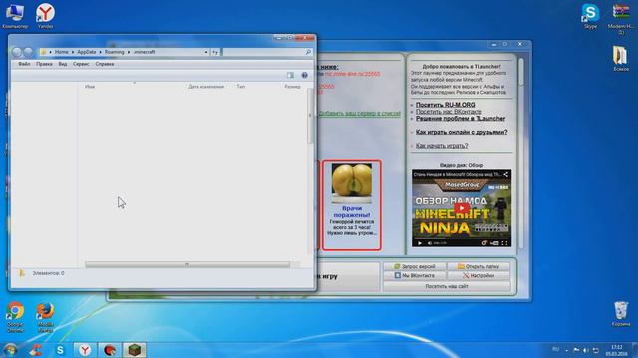This screenshot has height=358, width=638.
Task: Click Minecraft grass block taskbar icon
Action: coord(135,350)
